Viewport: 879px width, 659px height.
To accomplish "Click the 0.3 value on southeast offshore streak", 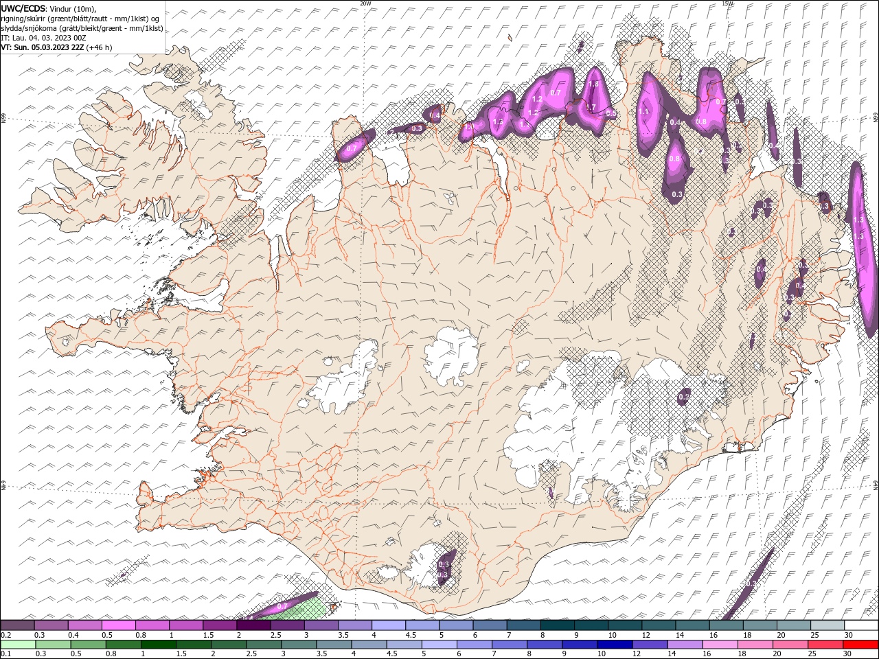I will point(751,583).
